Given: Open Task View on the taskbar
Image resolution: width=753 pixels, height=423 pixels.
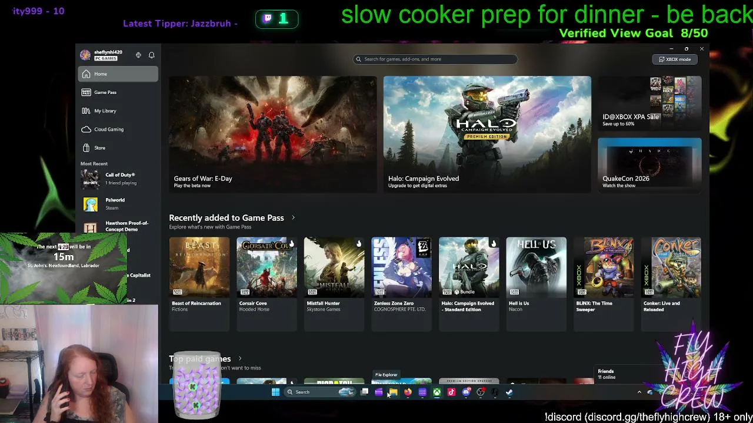Looking at the screenshot, I should click(365, 392).
